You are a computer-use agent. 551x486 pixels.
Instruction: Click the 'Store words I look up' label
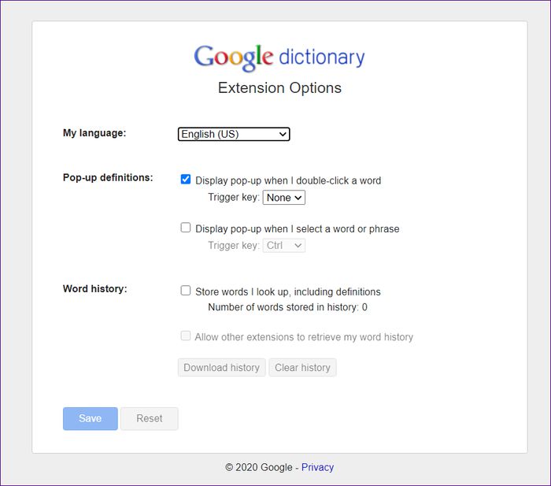pyautogui.click(x=288, y=292)
